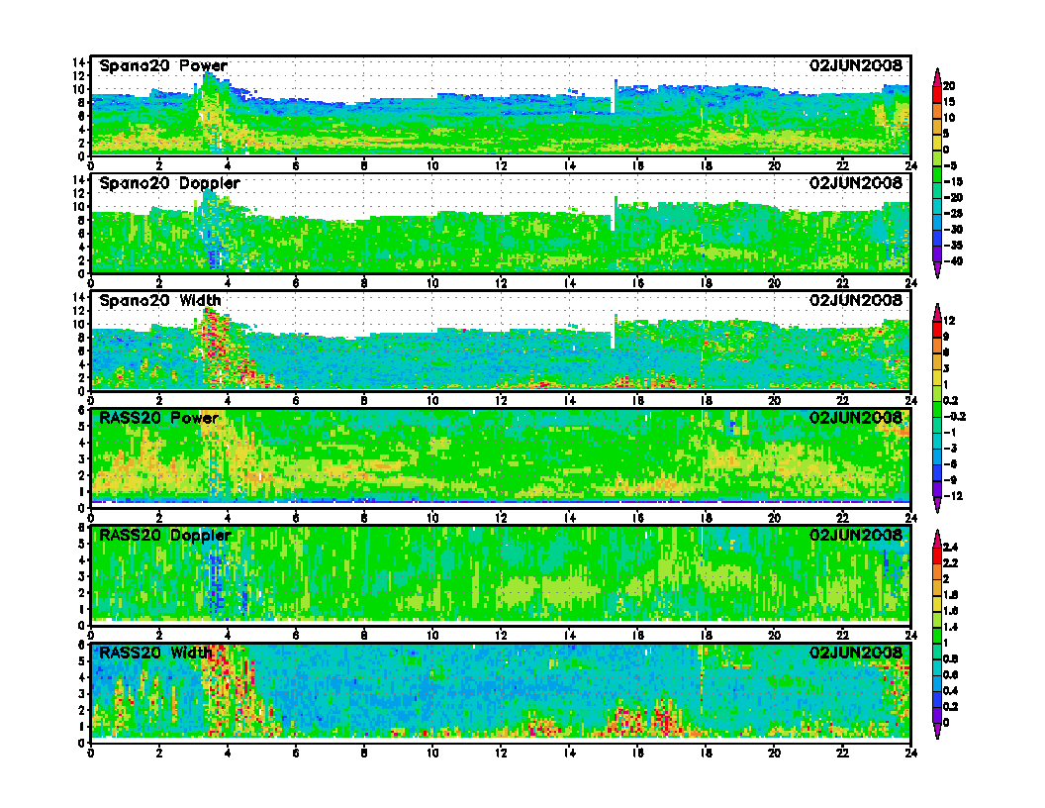
Task: Click the '-25' label on the top colorbar
Action: coord(953,213)
